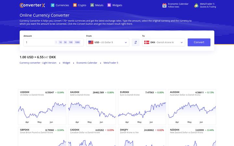The image size is (234, 146).
Task: Click the MetaTrader 5 icon
Action: pyautogui.click(x=196, y=6)
